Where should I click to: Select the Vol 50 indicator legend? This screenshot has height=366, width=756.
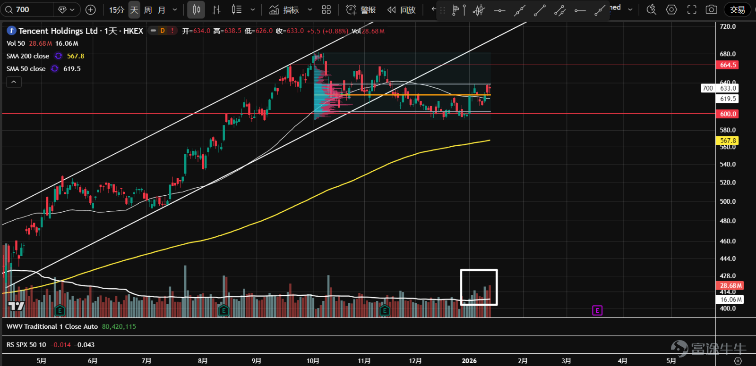coord(16,43)
